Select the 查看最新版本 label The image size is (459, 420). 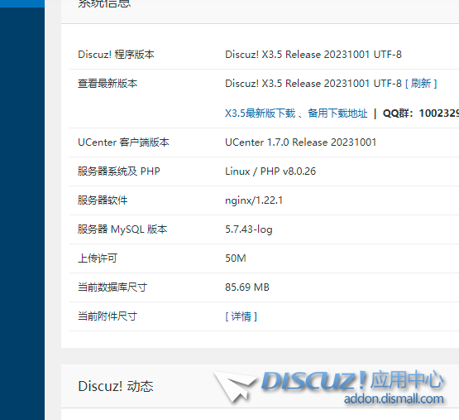point(108,84)
